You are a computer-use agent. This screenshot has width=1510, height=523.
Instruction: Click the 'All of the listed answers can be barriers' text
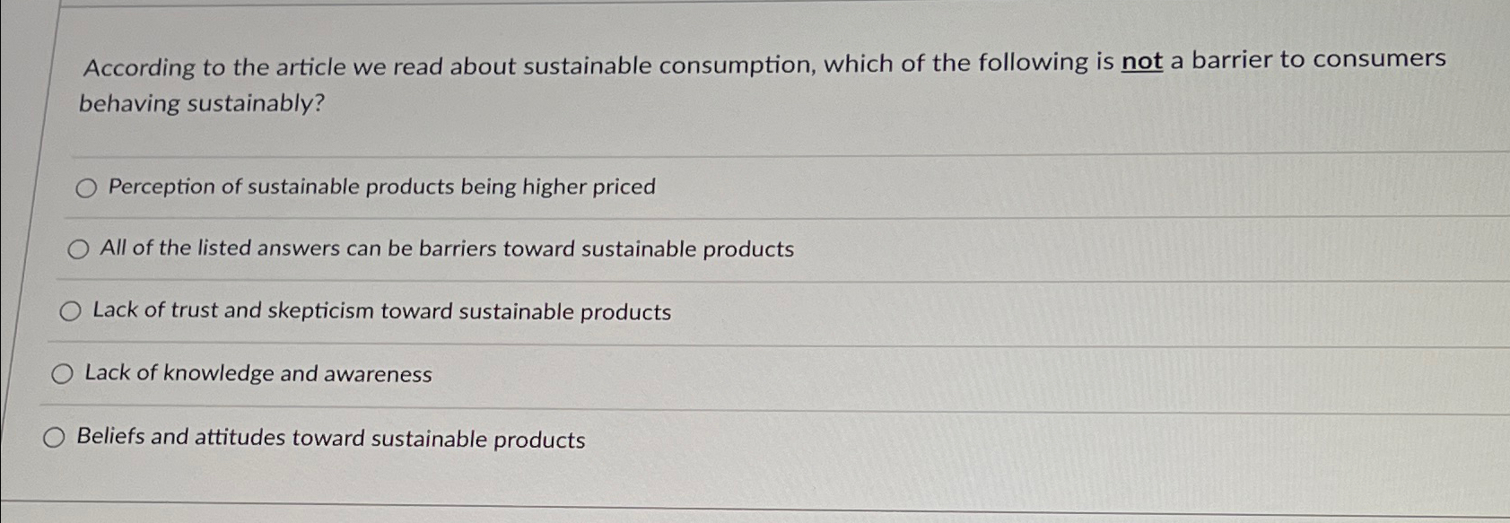click(x=447, y=248)
